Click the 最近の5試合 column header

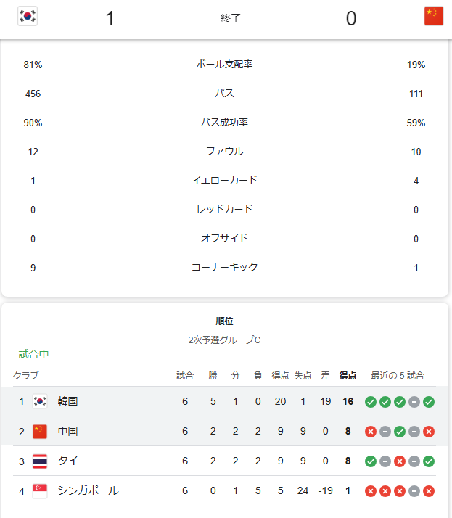point(398,376)
